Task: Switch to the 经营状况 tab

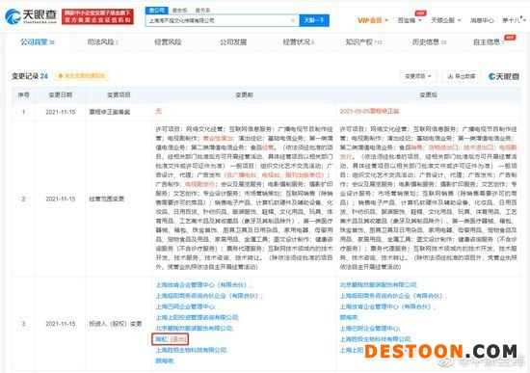Action: click(x=298, y=42)
